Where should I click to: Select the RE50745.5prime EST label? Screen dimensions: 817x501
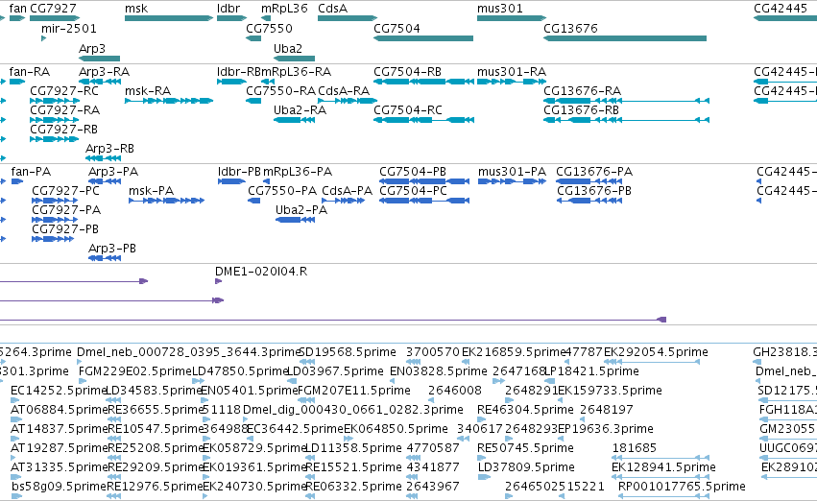[525, 449]
